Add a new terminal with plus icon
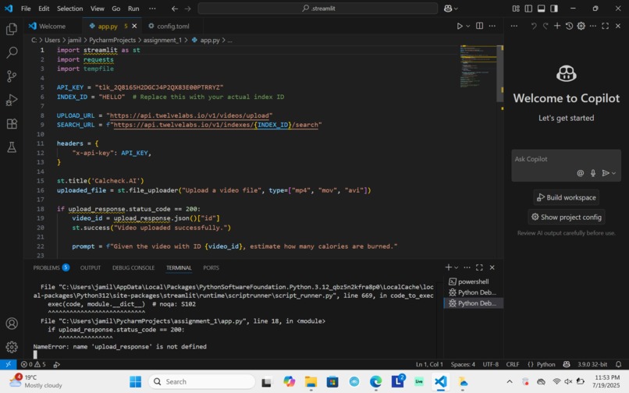This screenshot has width=629, height=393. [449, 267]
